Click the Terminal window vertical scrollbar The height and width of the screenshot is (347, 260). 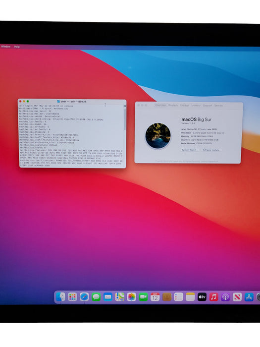click(125, 118)
